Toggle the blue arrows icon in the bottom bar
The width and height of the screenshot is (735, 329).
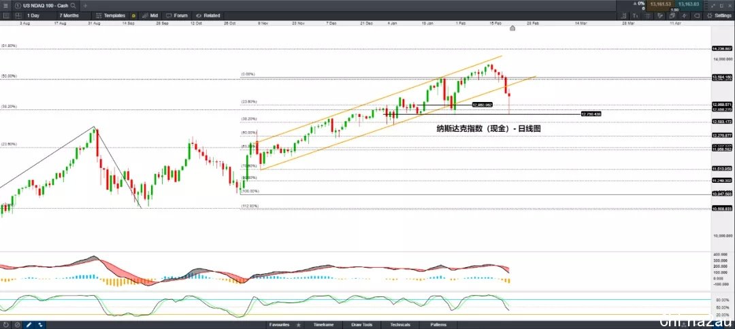coord(40,324)
